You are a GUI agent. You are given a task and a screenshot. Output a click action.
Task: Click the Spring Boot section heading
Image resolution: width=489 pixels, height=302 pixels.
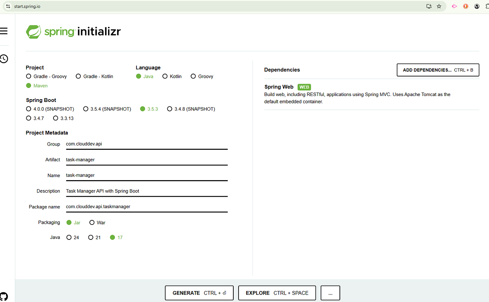point(41,100)
